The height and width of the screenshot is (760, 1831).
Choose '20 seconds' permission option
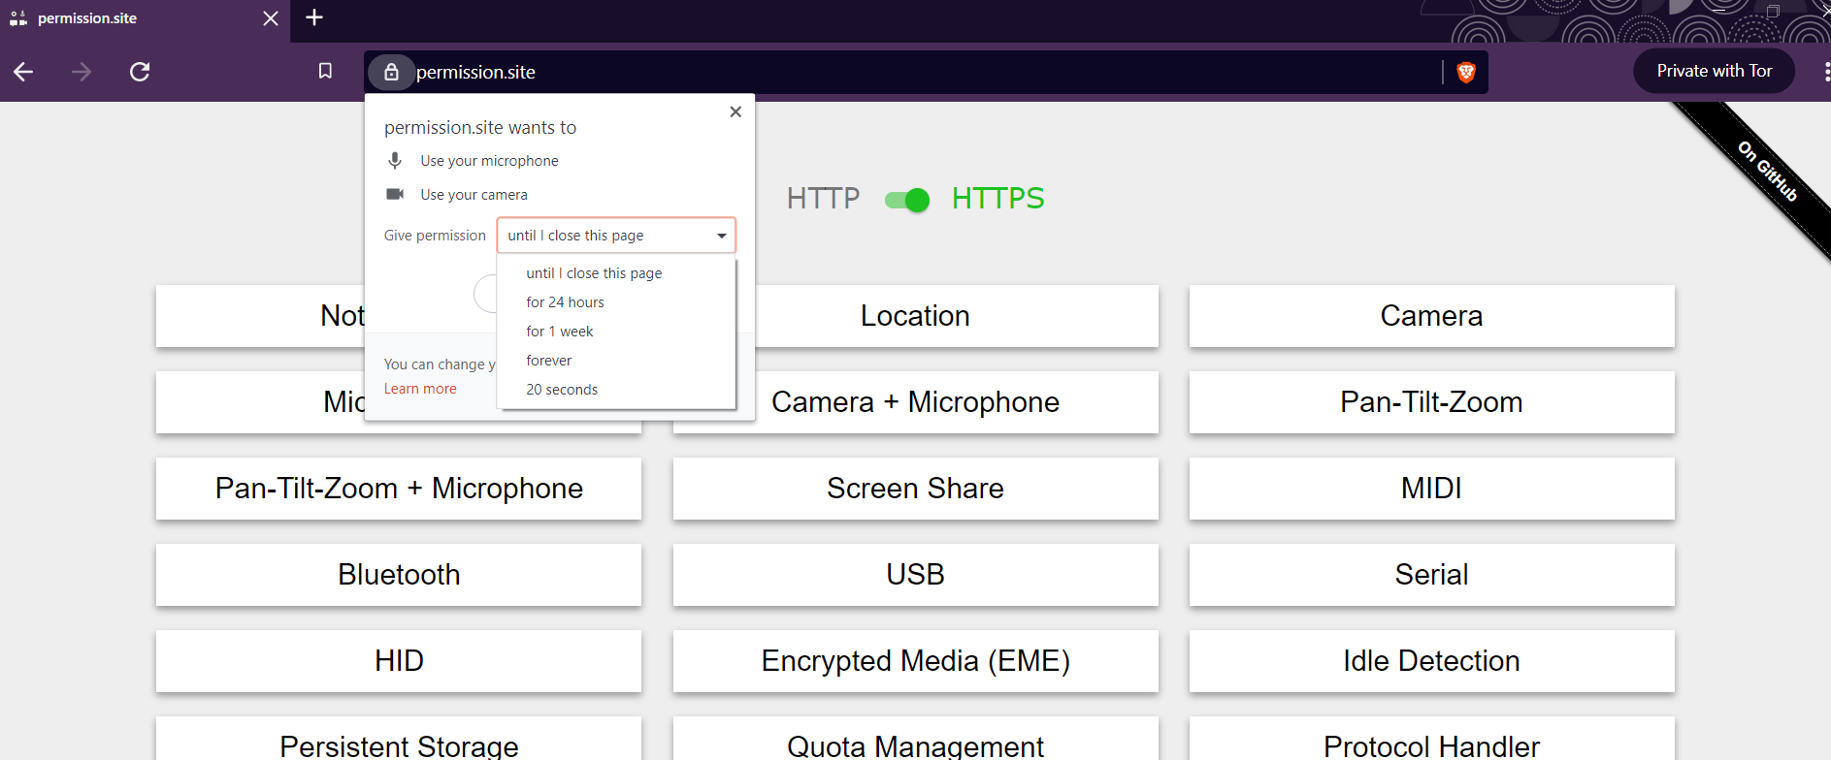coord(616,390)
